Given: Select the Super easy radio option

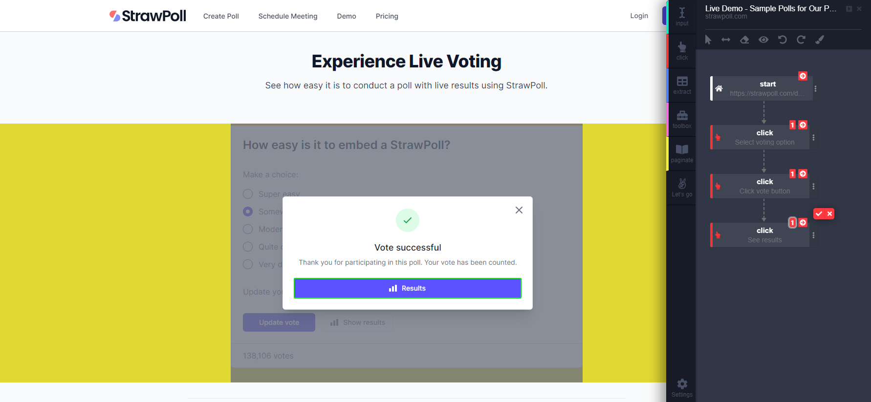Looking at the screenshot, I should (248, 194).
